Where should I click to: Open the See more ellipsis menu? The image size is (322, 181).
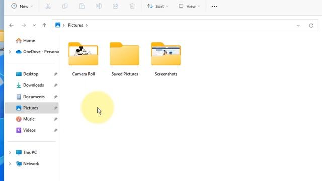(x=214, y=6)
